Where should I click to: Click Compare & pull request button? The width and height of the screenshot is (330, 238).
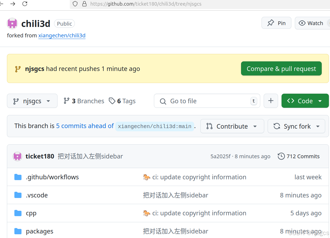coord(281,69)
